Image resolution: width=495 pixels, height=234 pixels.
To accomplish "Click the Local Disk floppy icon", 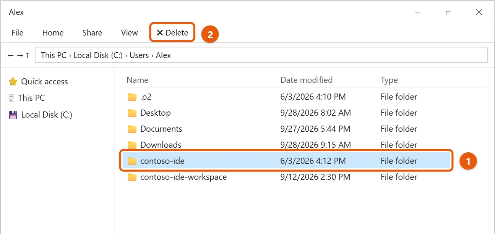I will [x=13, y=115].
